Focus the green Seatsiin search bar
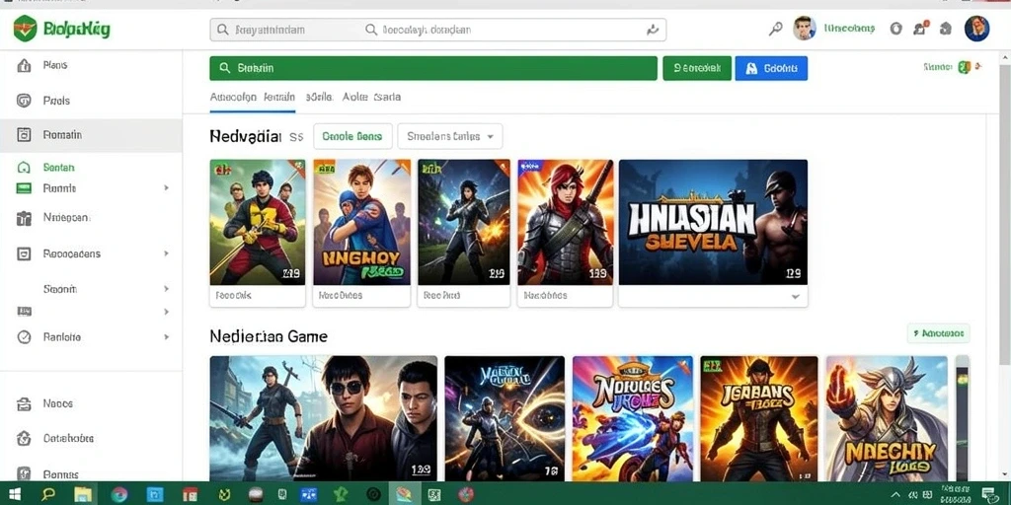1011x505 pixels. click(x=433, y=68)
